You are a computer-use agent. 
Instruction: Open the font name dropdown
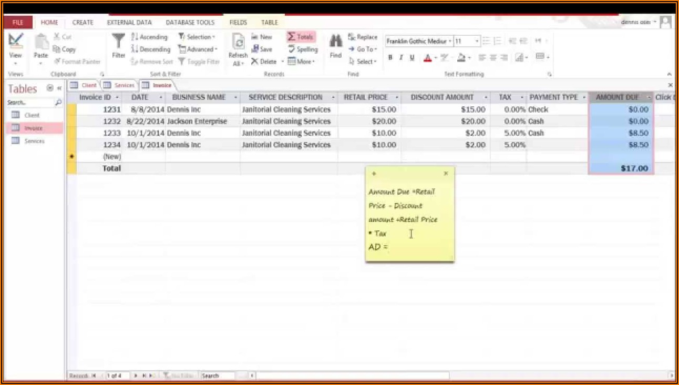point(450,41)
